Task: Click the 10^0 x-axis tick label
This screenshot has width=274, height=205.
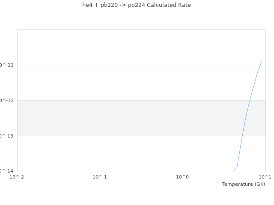Action: (182, 177)
